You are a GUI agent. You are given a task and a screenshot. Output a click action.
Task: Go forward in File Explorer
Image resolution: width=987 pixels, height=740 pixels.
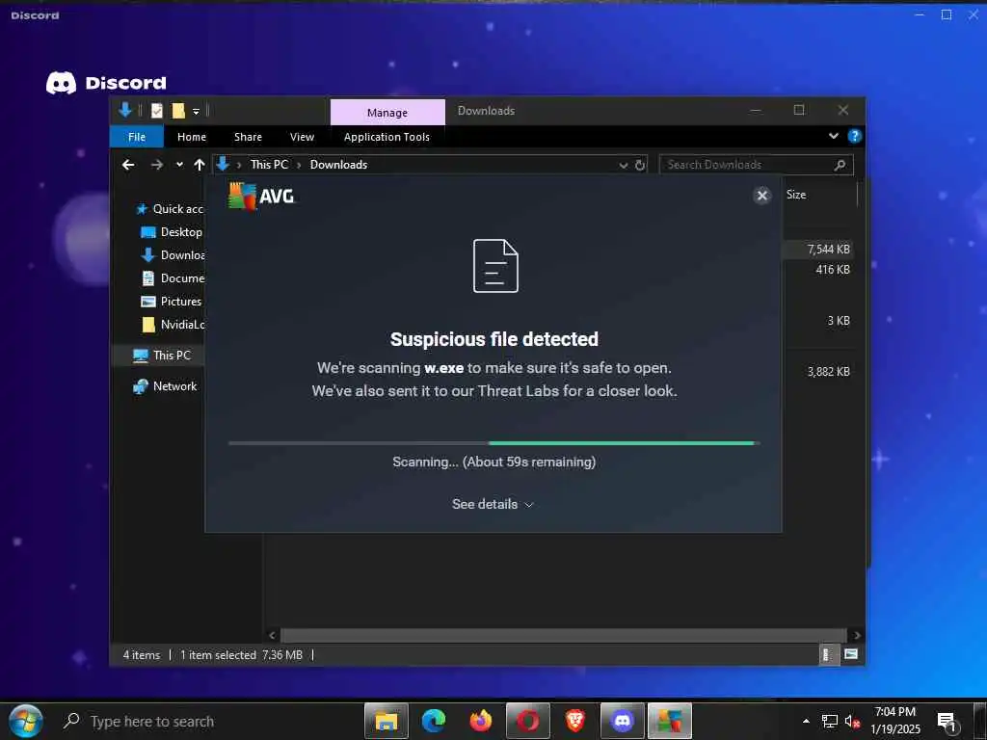(157, 165)
